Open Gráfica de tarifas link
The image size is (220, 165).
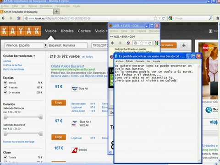pos(12,65)
